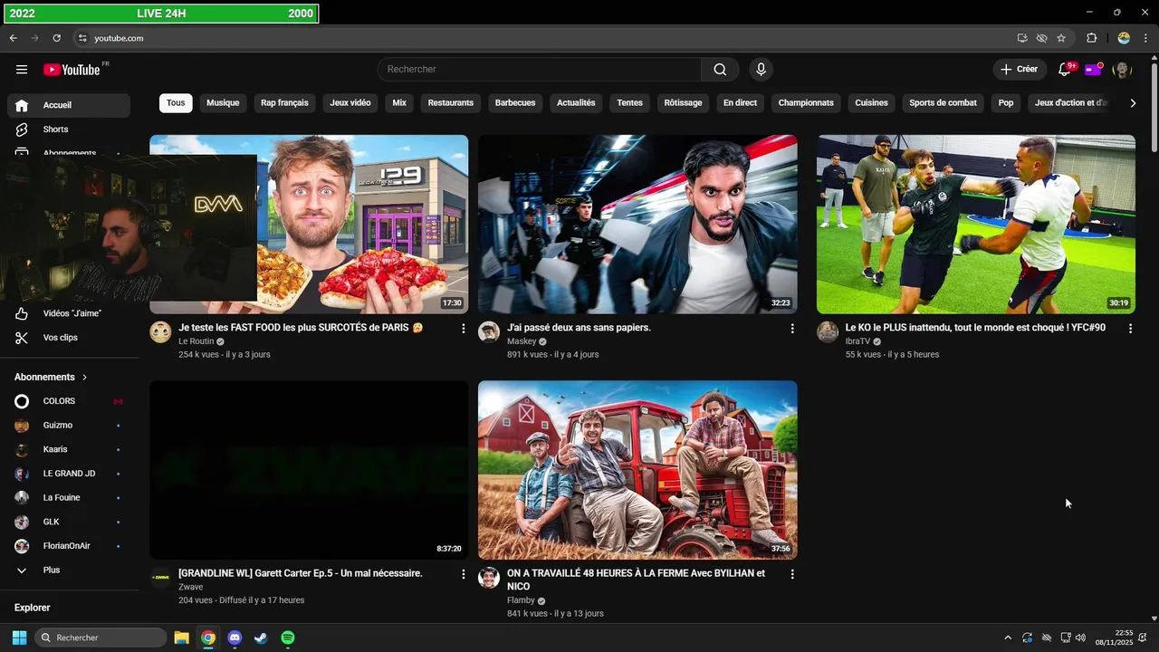Select the Rap français chip
1159x652 pixels.
point(284,103)
